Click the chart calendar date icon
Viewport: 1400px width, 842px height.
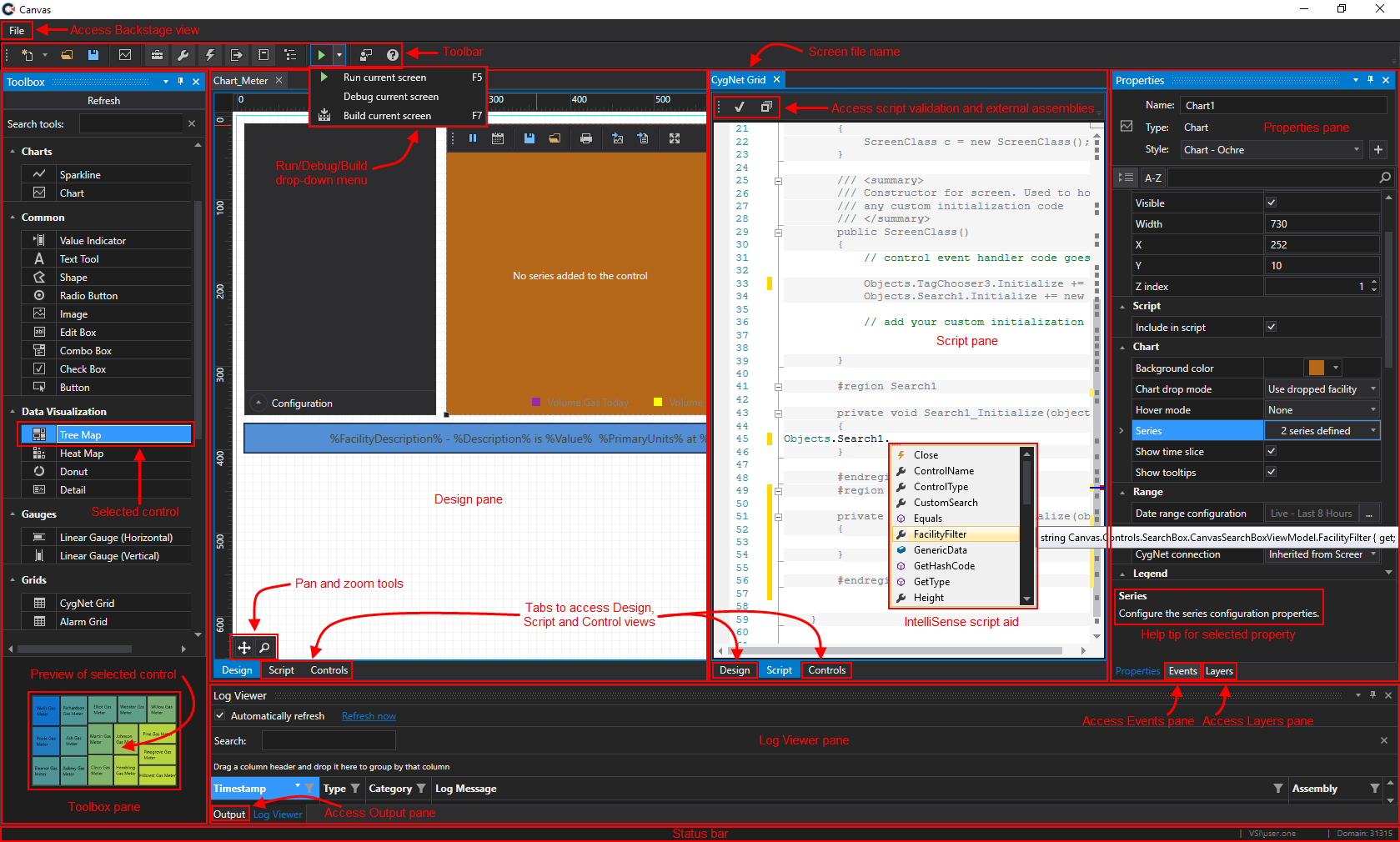(498, 138)
